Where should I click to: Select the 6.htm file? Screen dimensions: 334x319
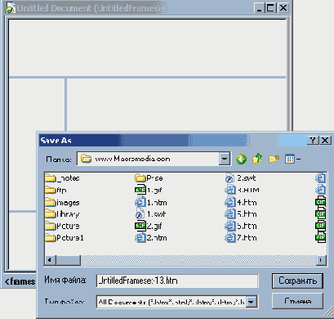coord(241,226)
